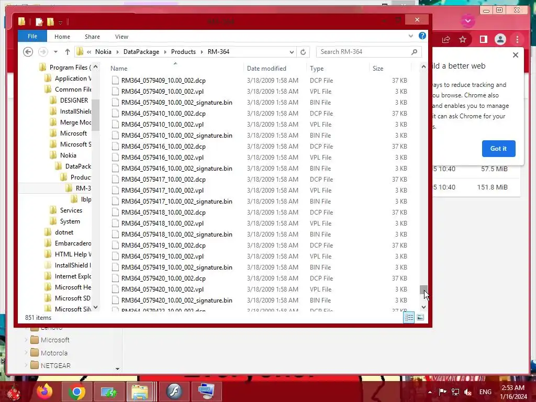Open the address bar history dropdown

coord(292,52)
